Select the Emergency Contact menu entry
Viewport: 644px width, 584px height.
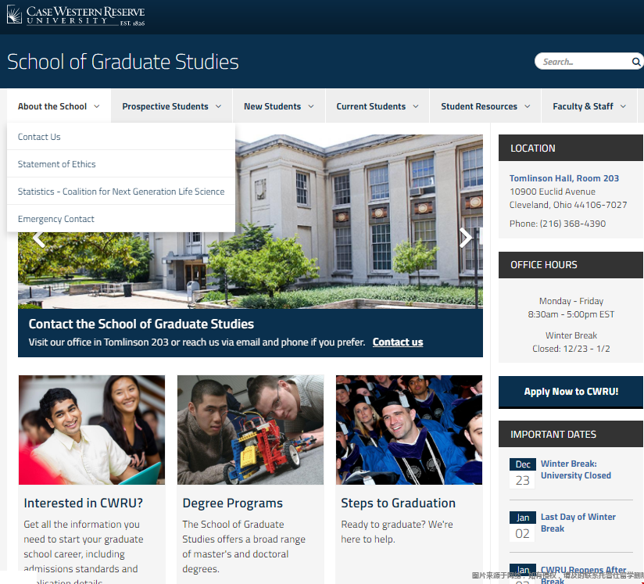click(56, 219)
